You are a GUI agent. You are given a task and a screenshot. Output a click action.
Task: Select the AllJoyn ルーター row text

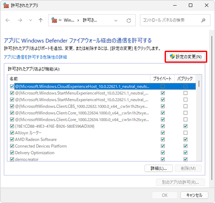pos(28,133)
